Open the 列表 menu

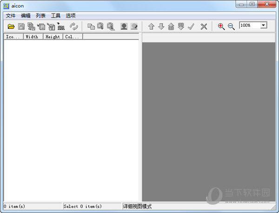pyautogui.click(x=40, y=16)
